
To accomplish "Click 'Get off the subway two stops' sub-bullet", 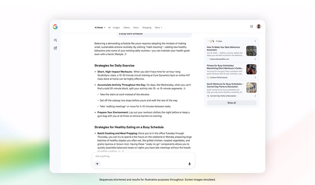I will pos(139,101).
